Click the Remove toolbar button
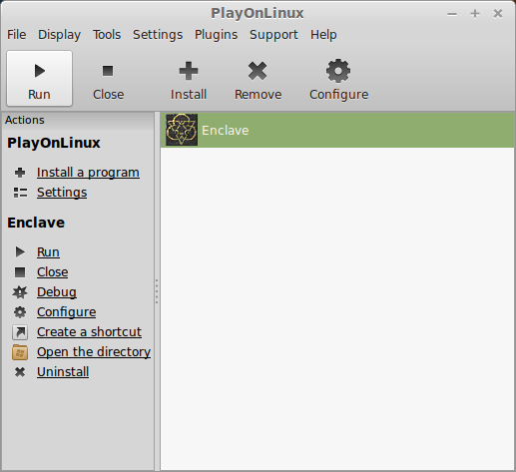The image size is (516, 472). click(258, 79)
